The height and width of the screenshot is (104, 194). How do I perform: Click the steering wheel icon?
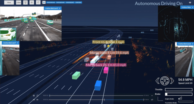click(x=165, y=81)
